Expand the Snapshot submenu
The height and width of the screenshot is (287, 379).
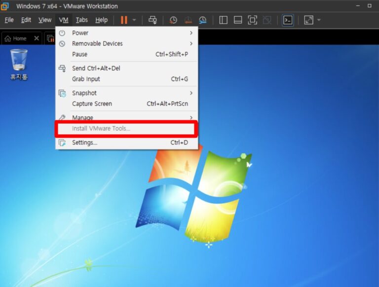pos(127,93)
